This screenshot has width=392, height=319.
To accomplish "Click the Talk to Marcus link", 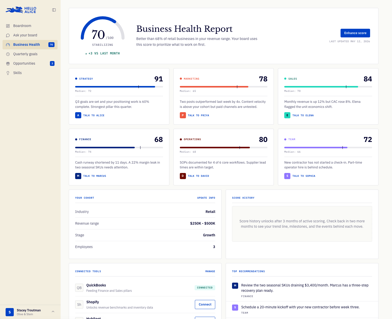I will (x=94, y=176).
